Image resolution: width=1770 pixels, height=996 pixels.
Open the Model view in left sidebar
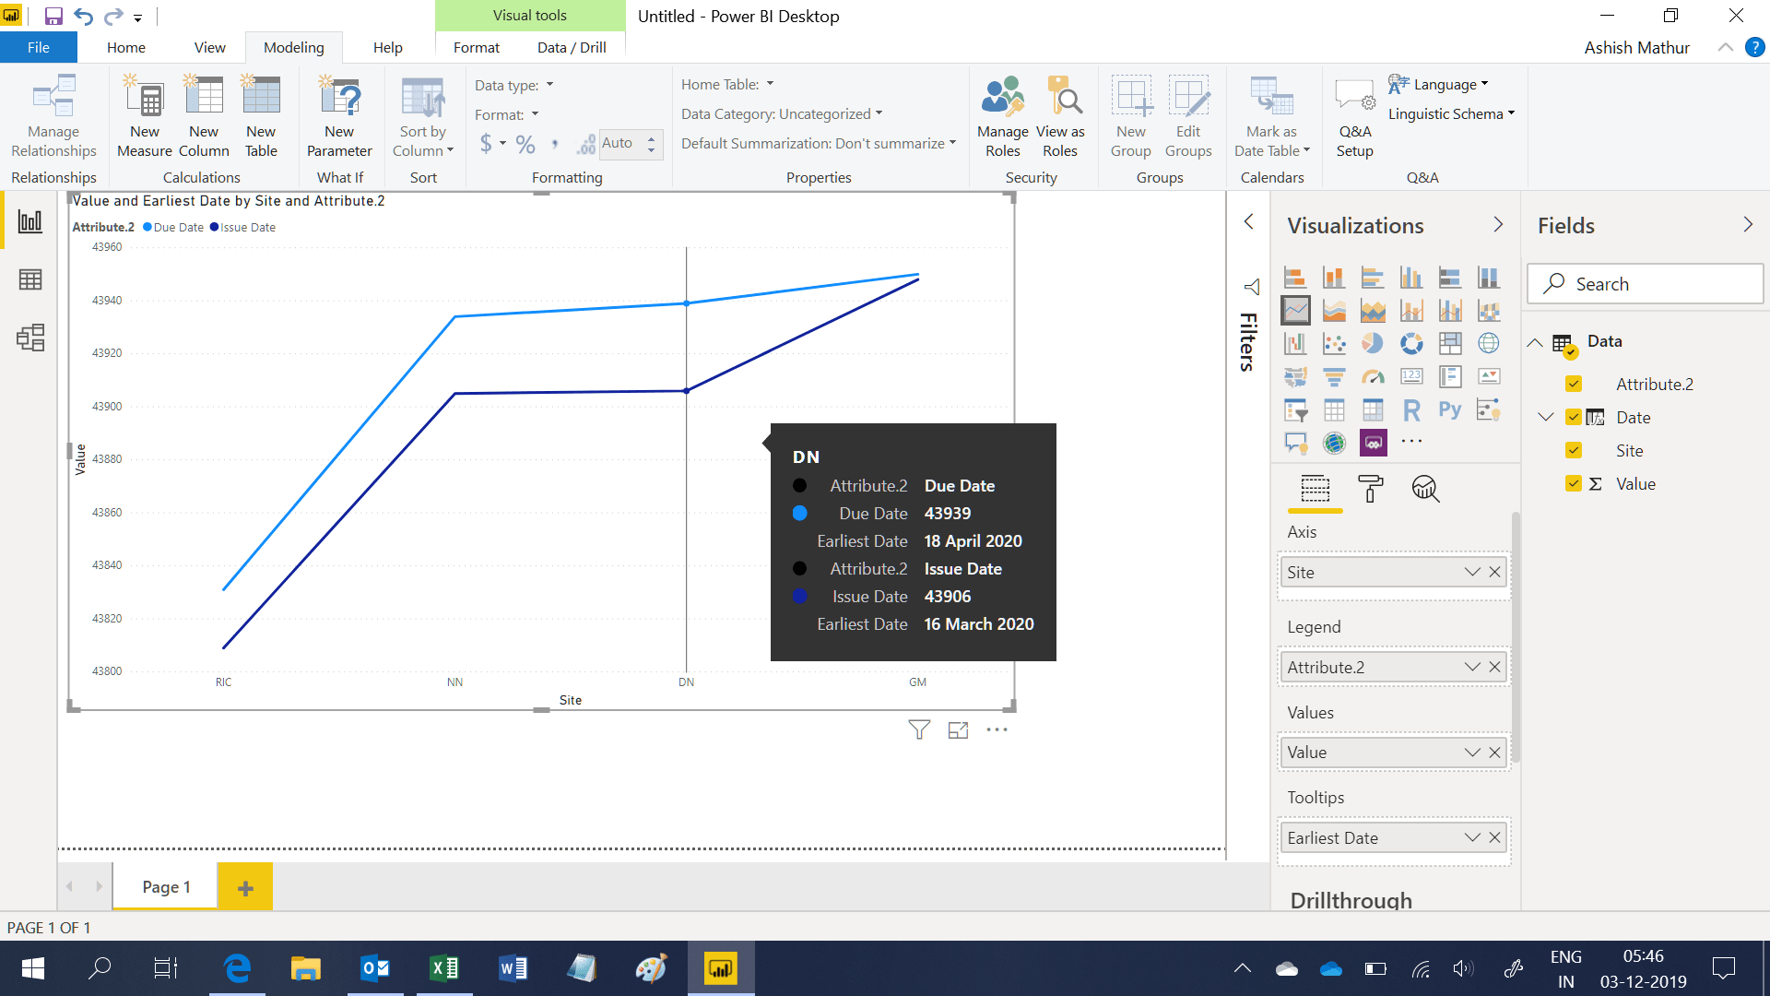tap(30, 338)
